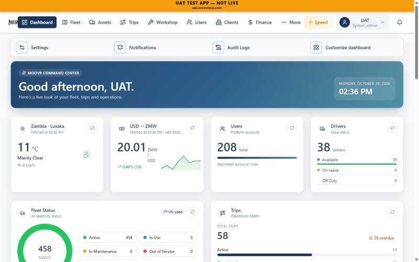Click the 36 overdue warning
Screen dimensions: 419x262
click(x=381, y=238)
